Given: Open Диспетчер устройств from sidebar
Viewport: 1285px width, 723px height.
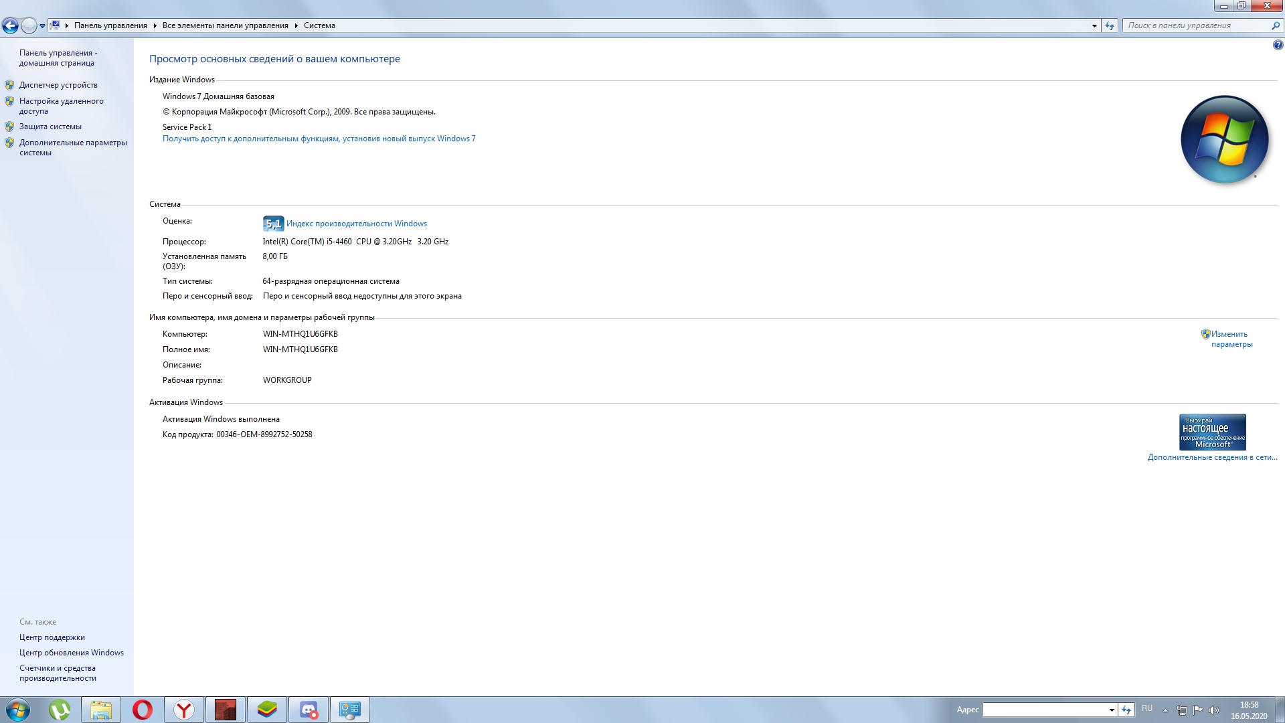Looking at the screenshot, I should 58,84.
